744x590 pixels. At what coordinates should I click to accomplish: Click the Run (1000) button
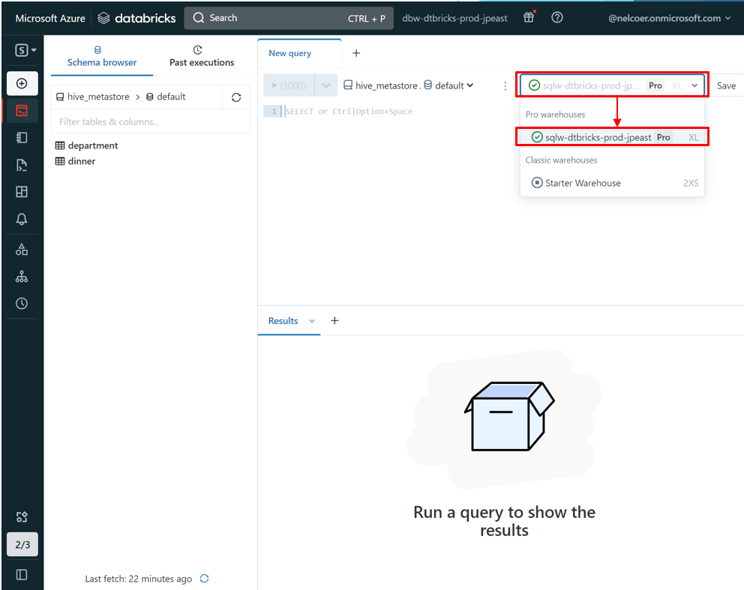point(289,85)
